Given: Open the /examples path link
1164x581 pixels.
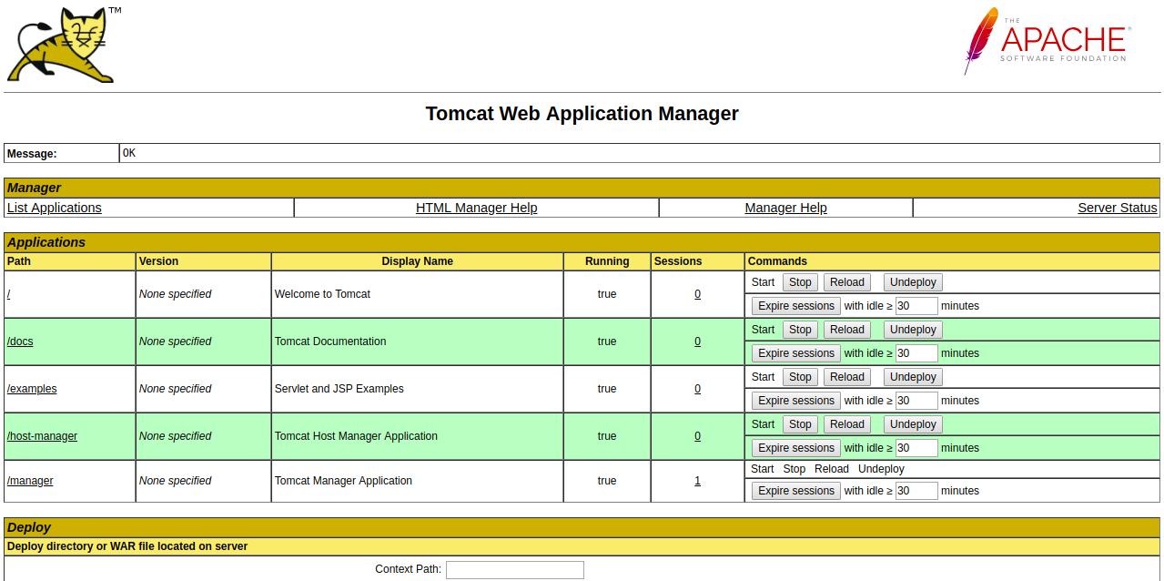Looking at the screenshot, I should coord(32,389).
